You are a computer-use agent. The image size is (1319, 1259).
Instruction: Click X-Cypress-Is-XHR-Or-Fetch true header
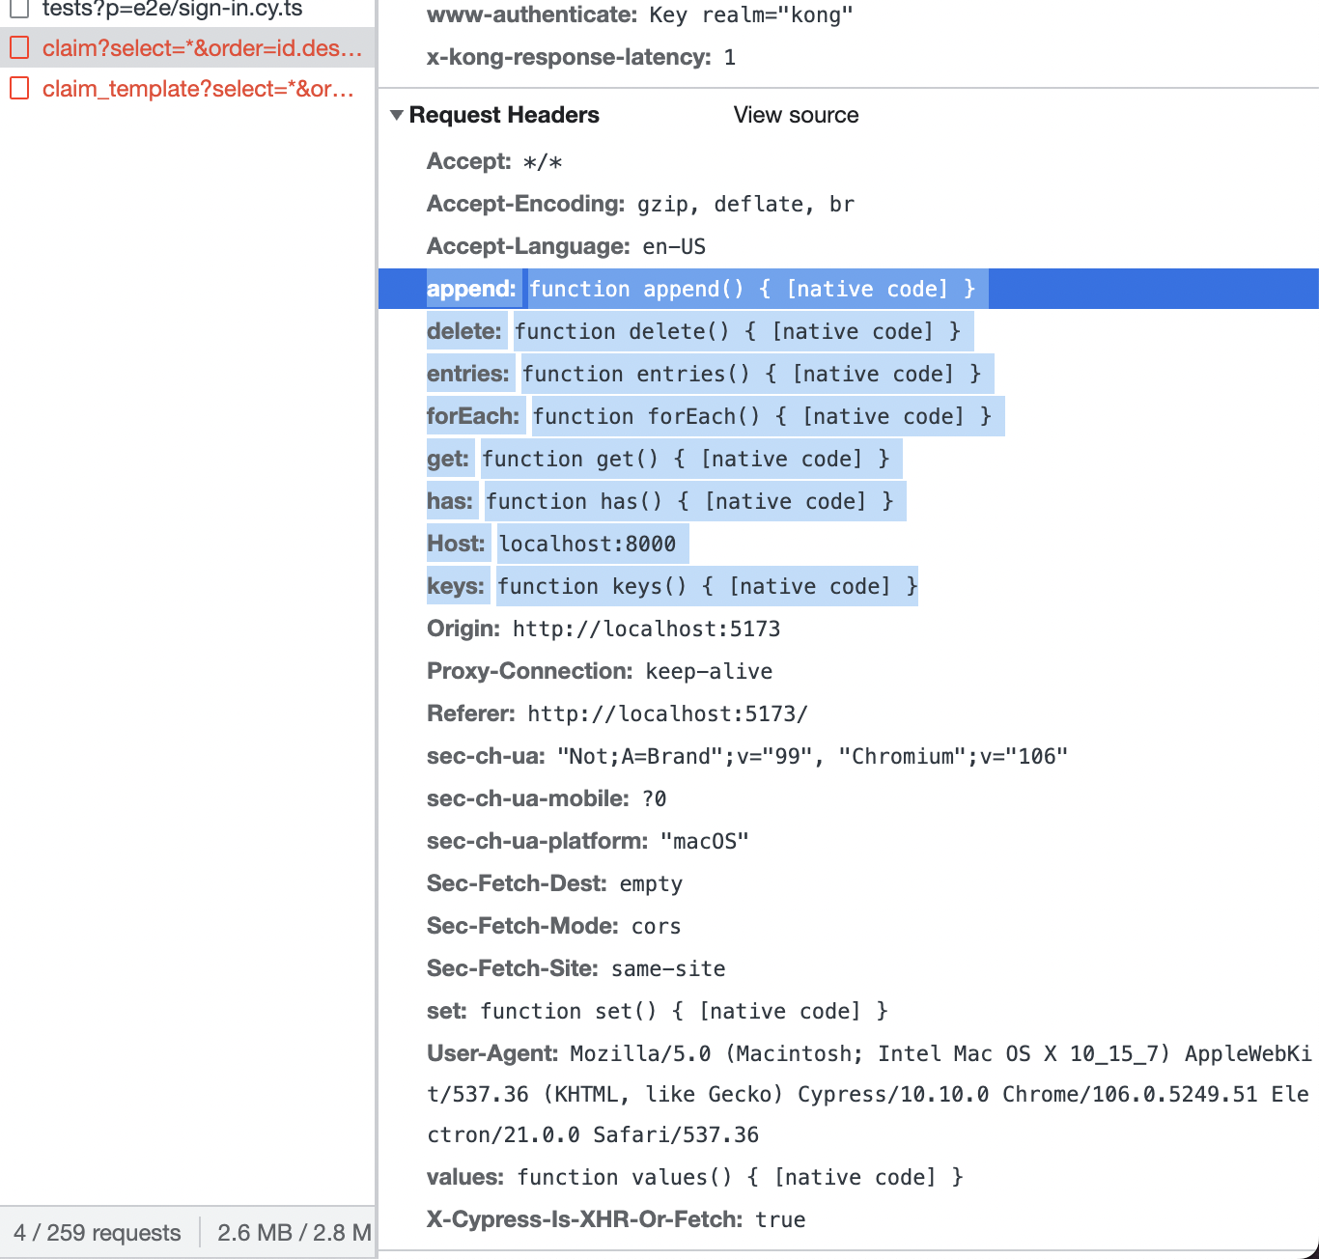click(616, 1219)
